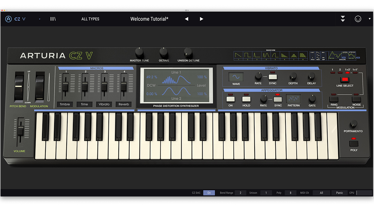Open the small dropdown arrow beside CZ V
The width and height of the screenshot is (374, 210).
click(40, 19)
